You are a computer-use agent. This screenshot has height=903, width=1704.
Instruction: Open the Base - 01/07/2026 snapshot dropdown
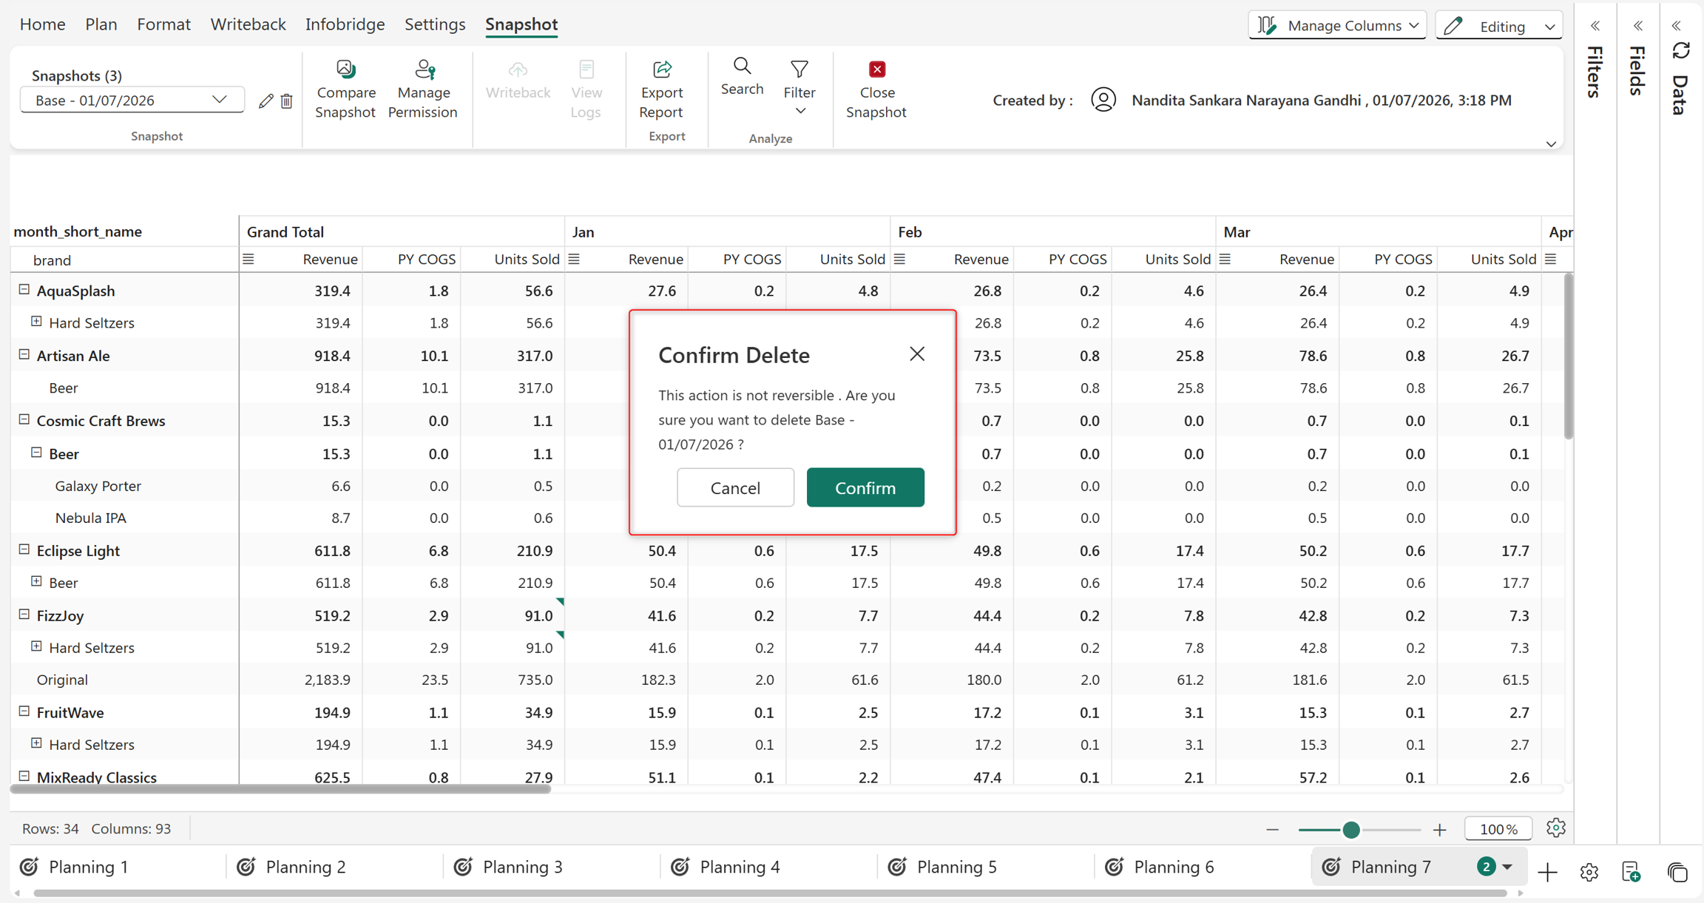pyautogui.click(x=132, y=100)
